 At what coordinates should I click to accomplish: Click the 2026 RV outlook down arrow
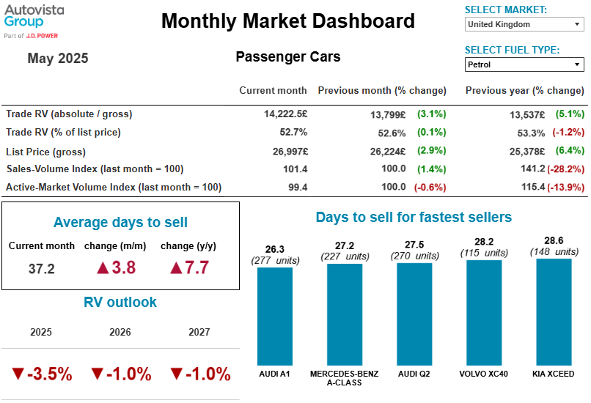[x=97, y=374]
